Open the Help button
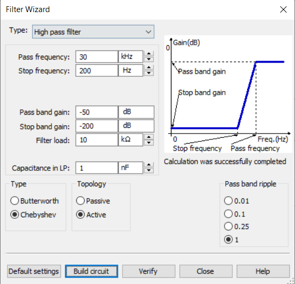The width and height of the screenshot is (295, 284). 263,271
